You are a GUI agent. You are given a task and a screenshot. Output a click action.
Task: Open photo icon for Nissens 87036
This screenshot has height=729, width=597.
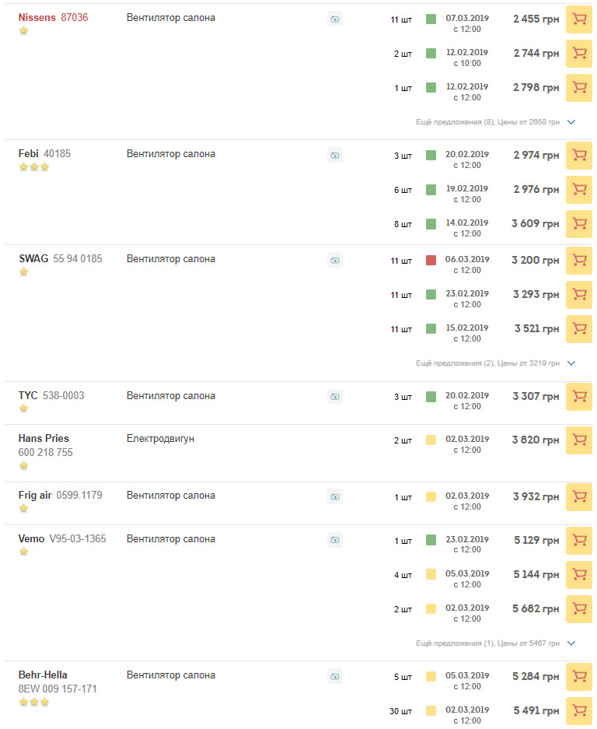tap(335, 19)
